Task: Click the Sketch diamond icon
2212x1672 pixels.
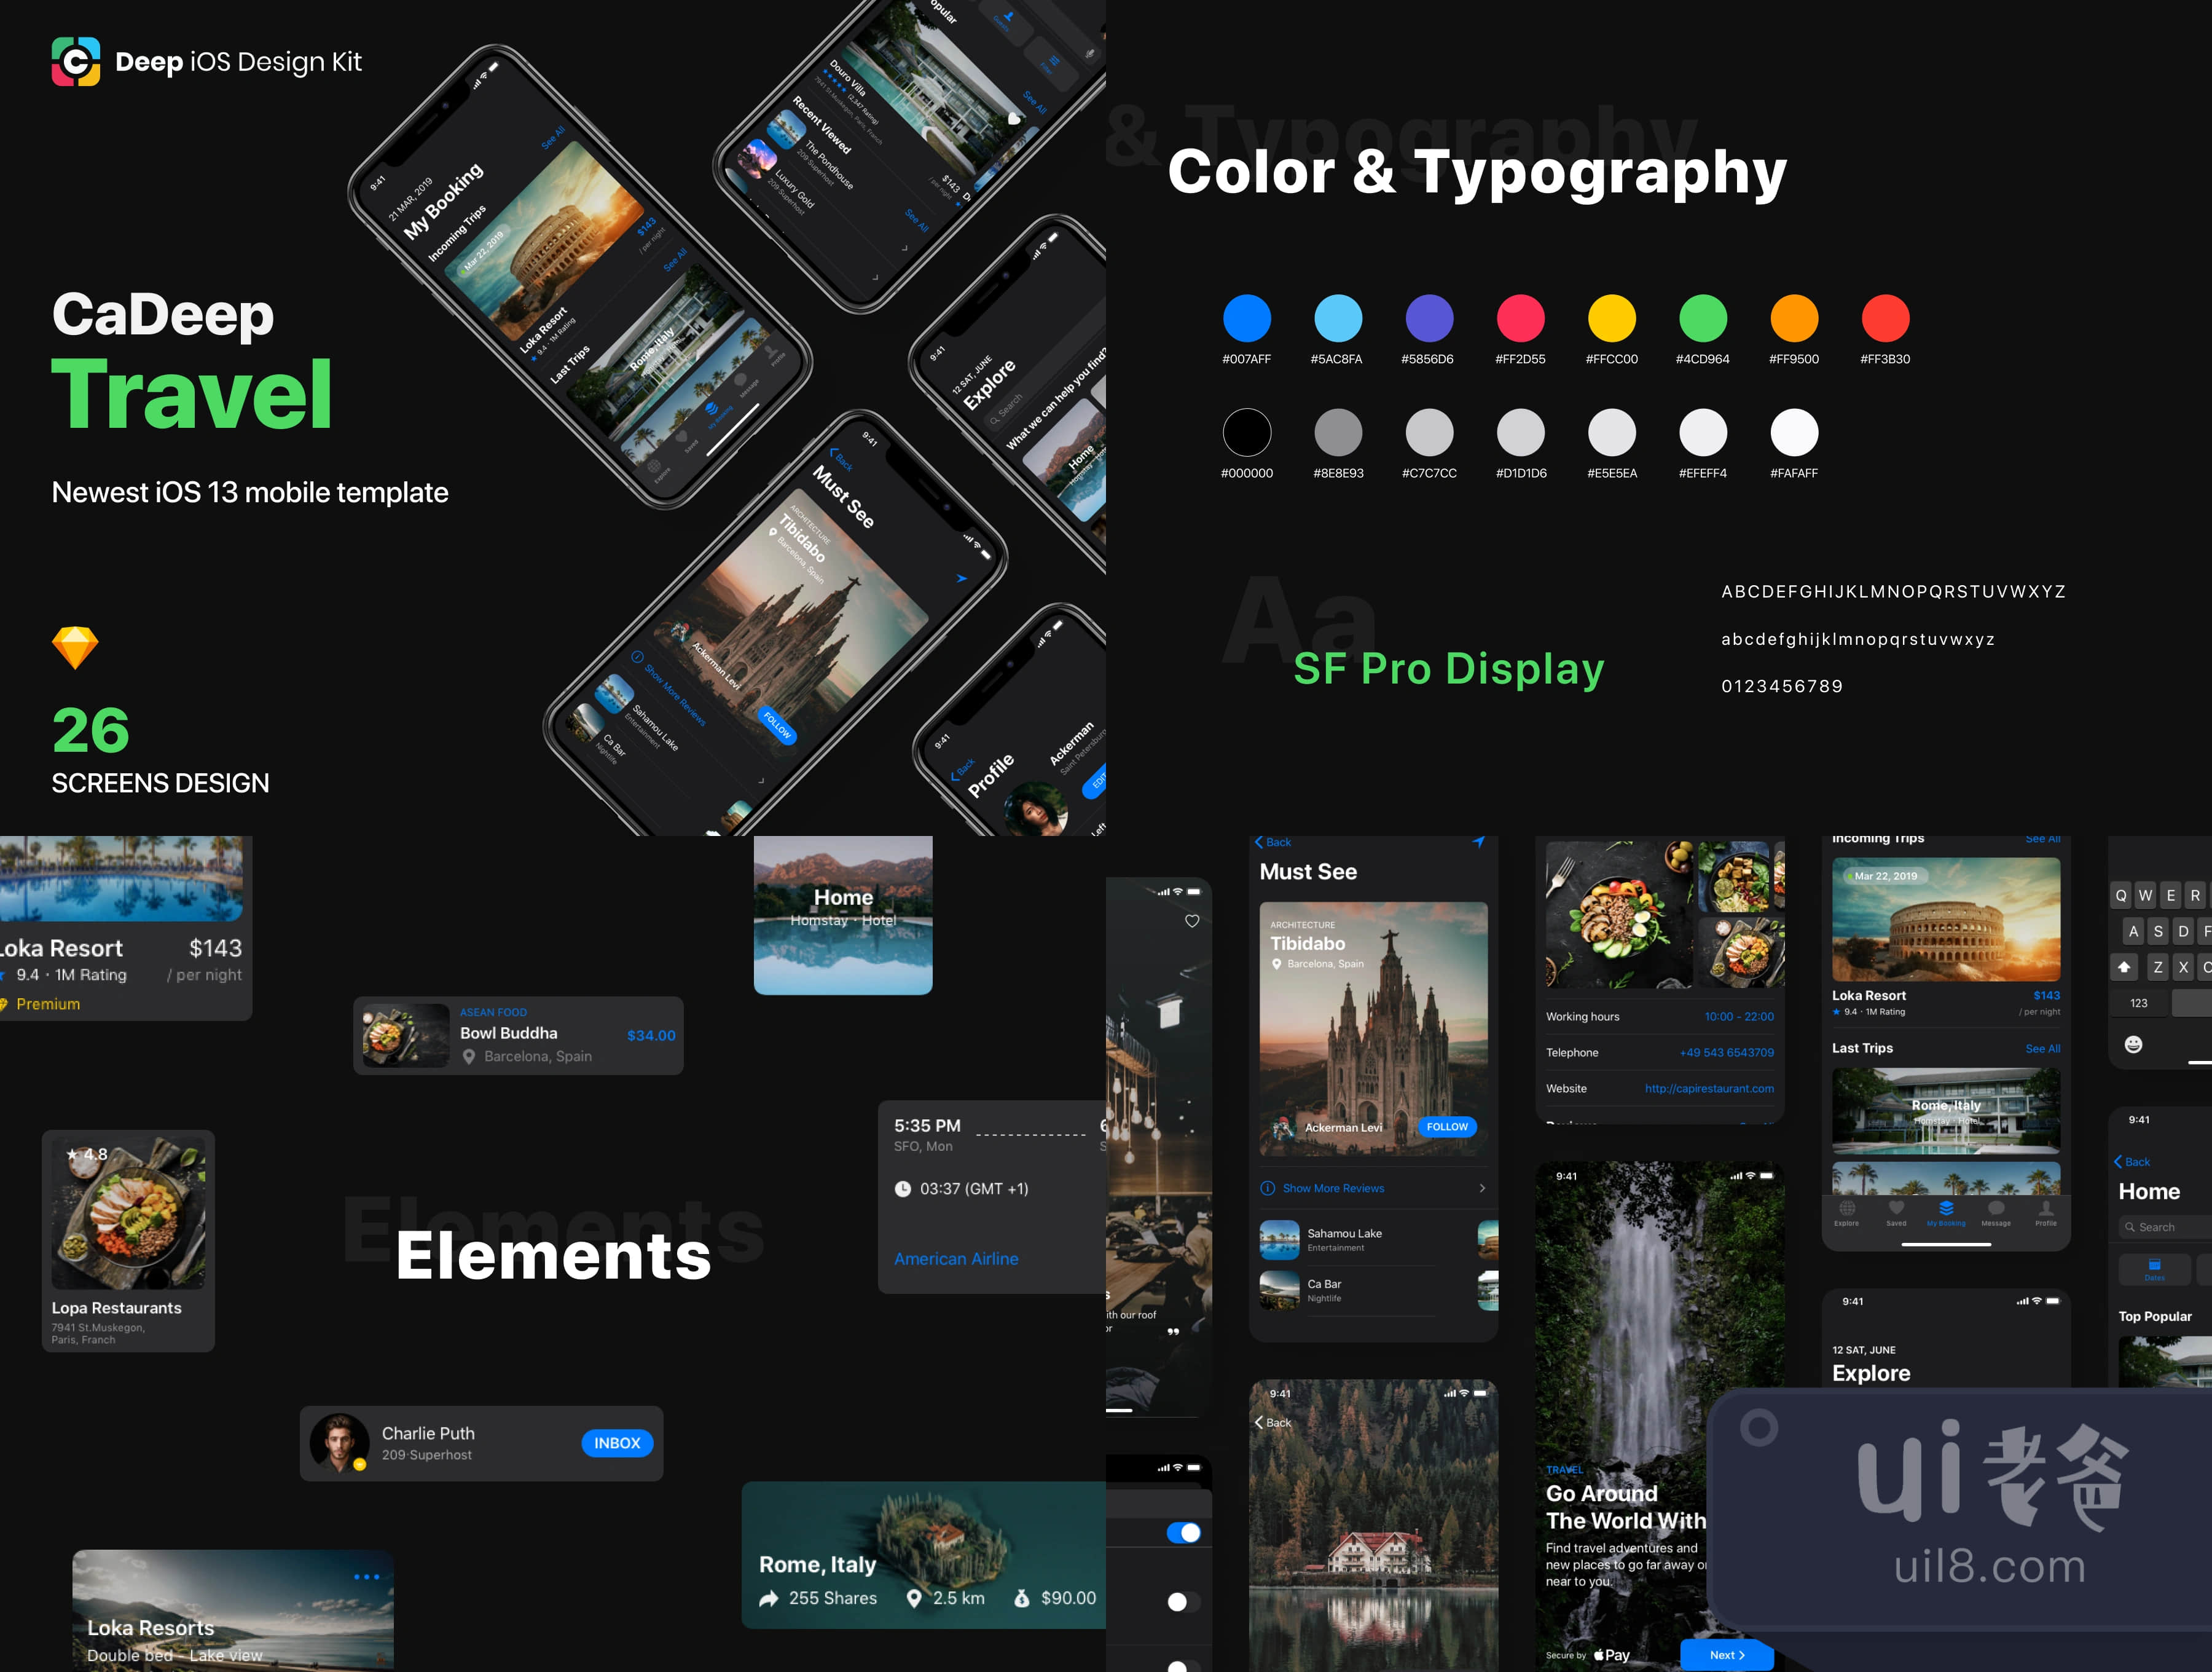Action: [x=75, y=647]
